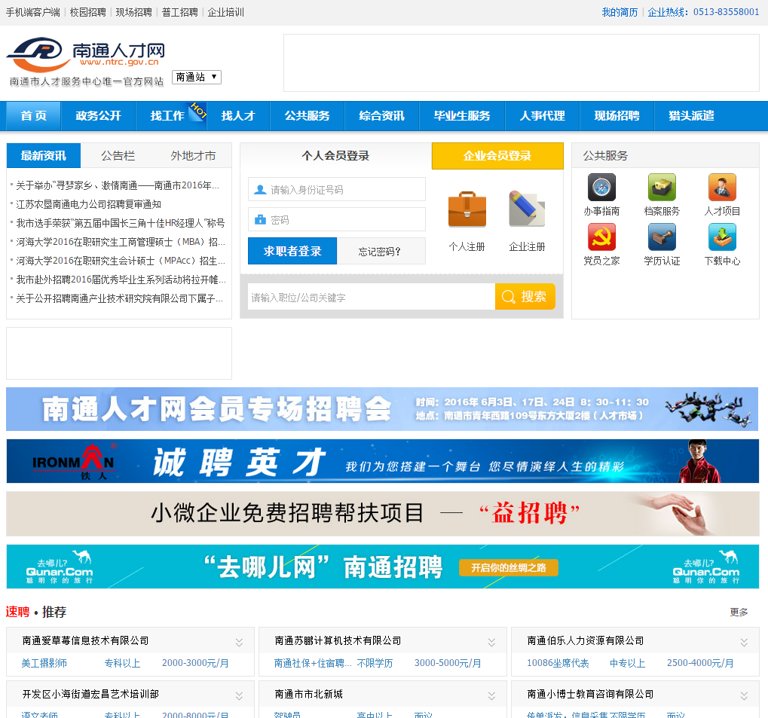Open the 办事指南 compass icon

(601, 187)
